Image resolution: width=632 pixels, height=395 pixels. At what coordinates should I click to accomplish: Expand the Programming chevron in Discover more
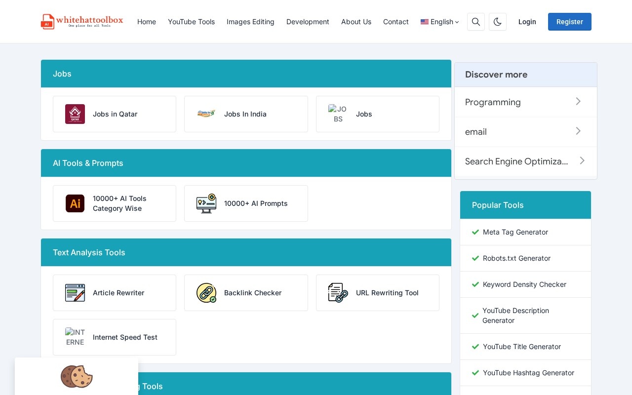(x=578, y=101)
